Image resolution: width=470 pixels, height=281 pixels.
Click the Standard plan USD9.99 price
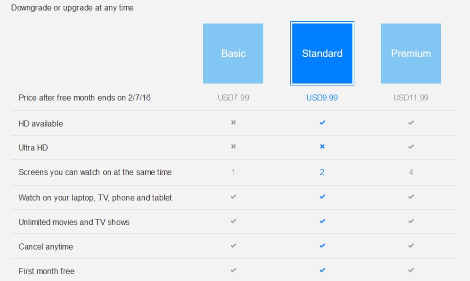322,98
